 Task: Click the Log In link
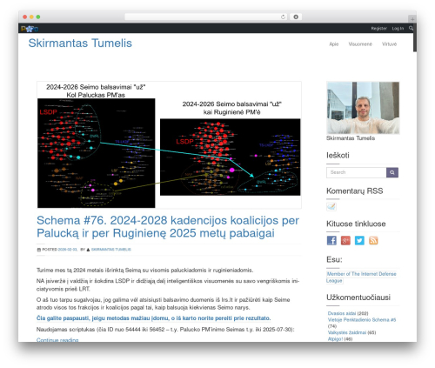coord(398,29)
